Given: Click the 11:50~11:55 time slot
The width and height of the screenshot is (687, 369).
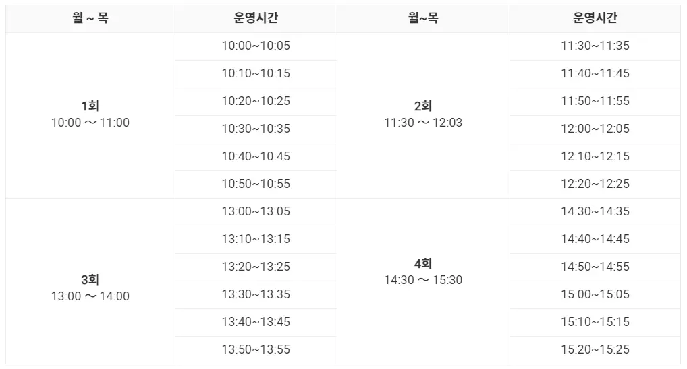Looking at the screenshot, I should 595,102.
